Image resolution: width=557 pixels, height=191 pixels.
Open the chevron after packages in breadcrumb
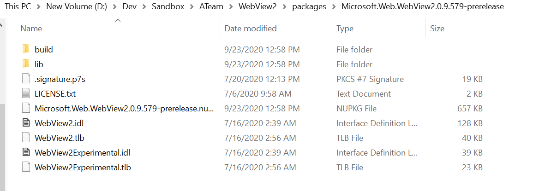tap(334, 7)
